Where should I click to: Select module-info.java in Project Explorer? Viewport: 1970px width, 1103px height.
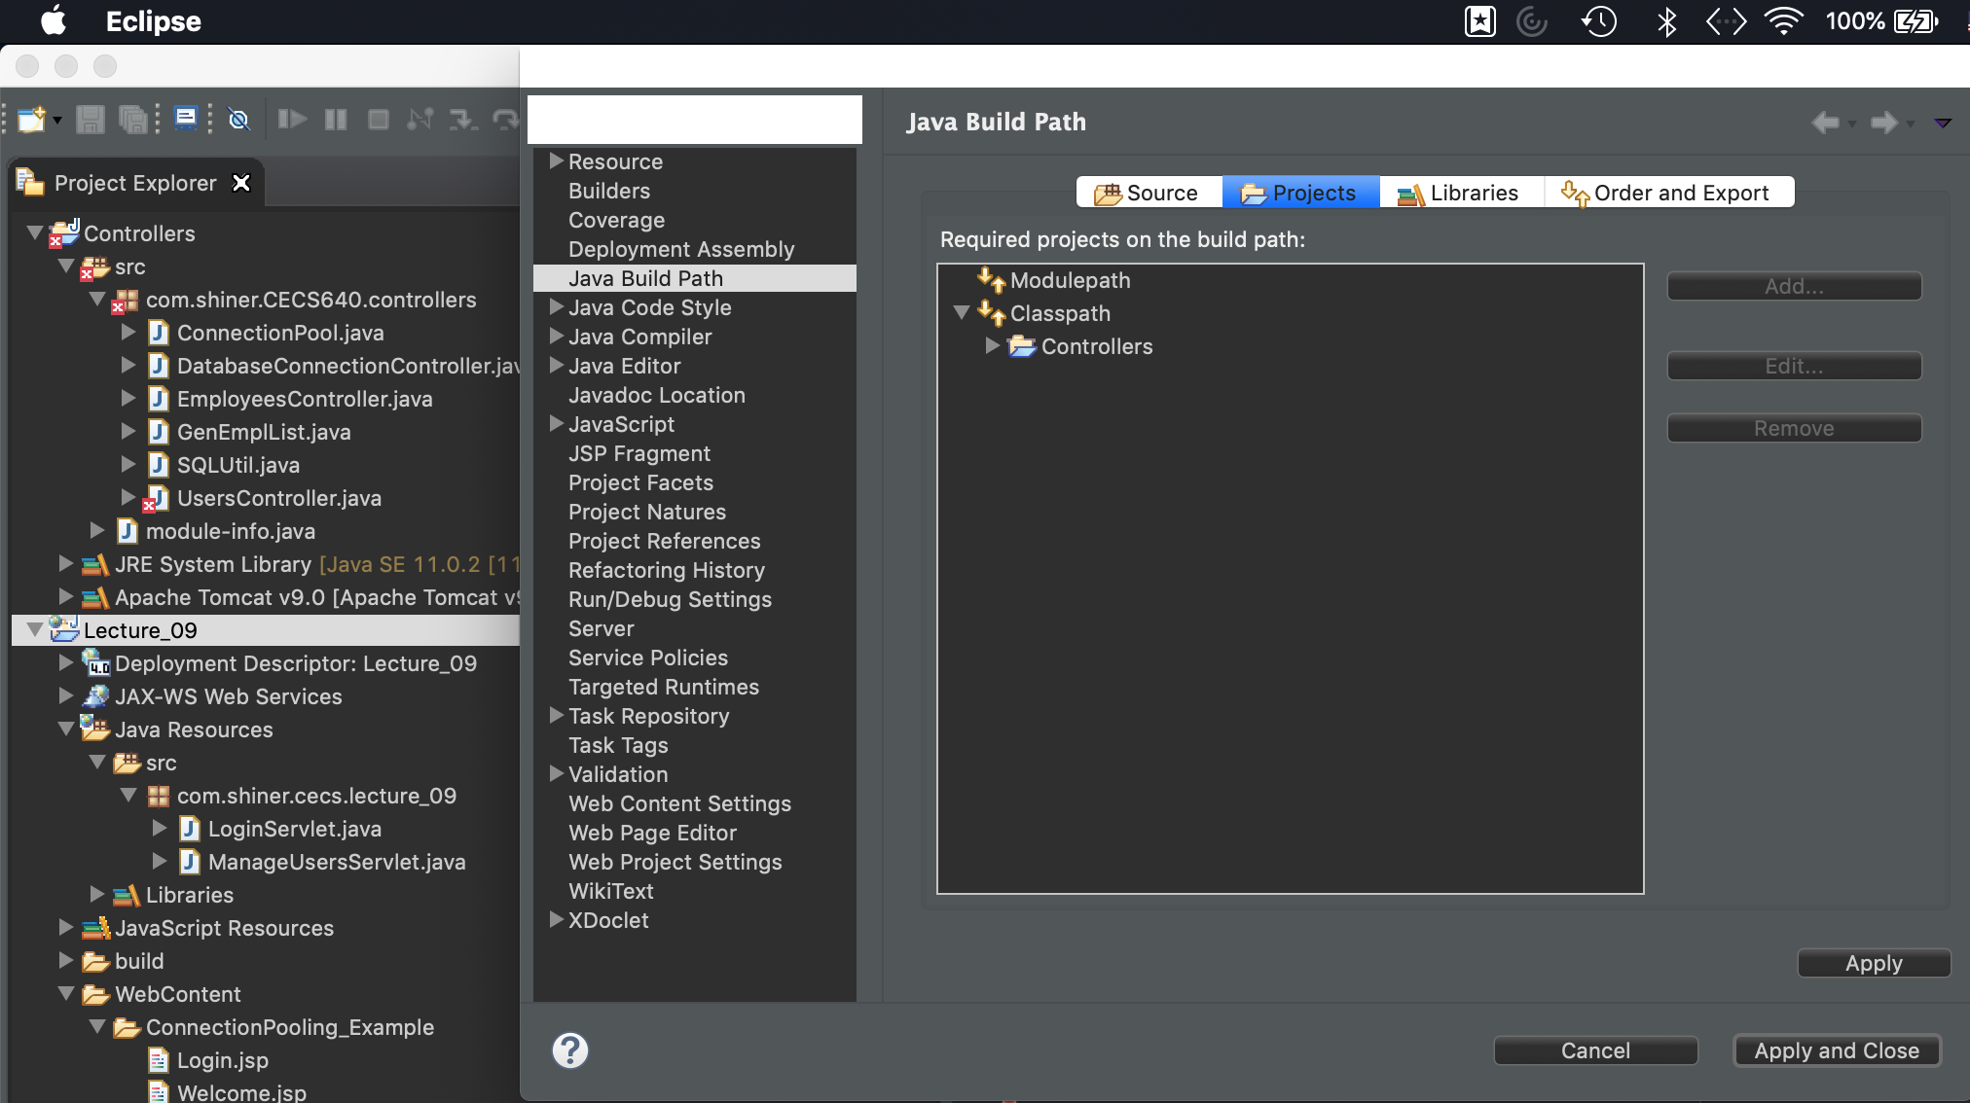231,531
